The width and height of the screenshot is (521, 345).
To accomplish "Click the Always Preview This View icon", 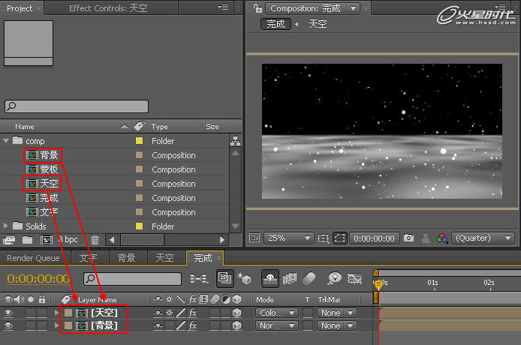I will tap(254, 238).
